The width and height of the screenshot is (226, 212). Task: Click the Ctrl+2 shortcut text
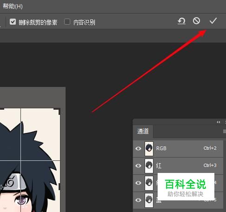click(210, 148)
